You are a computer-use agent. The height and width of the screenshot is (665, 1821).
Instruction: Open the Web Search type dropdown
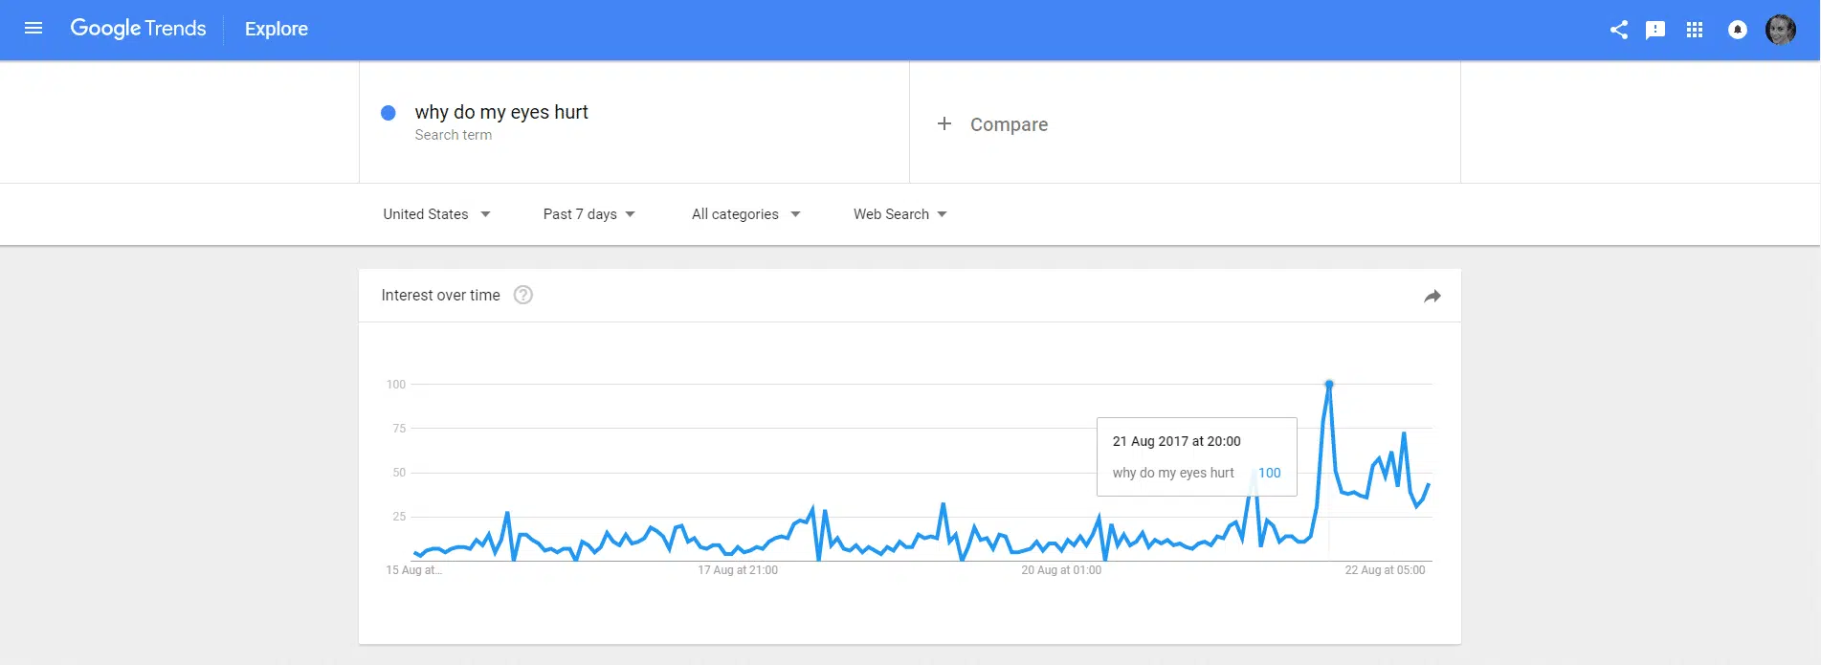tap(899, 214)
